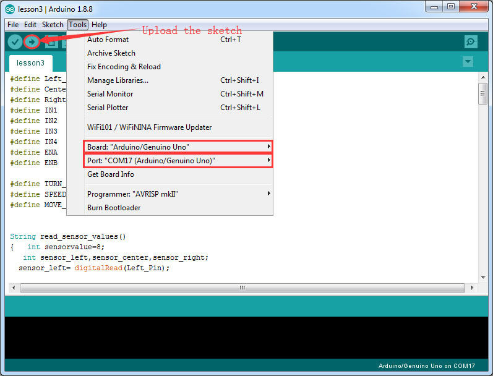Click the line 'int sensorvalue=8;'
The image size is (493, 376).
(x=66, y=247)
